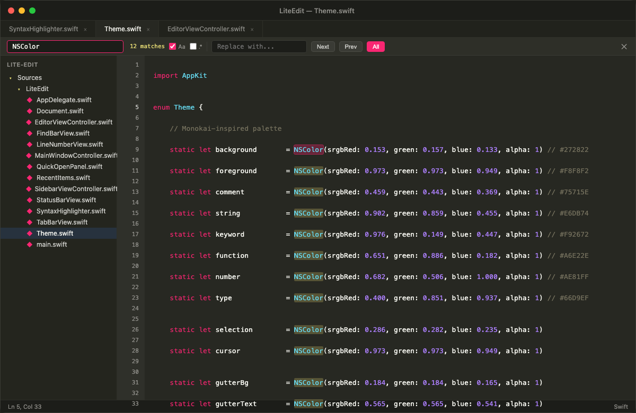Open TabBarView.swift in sidebar

tap(62, 222)
